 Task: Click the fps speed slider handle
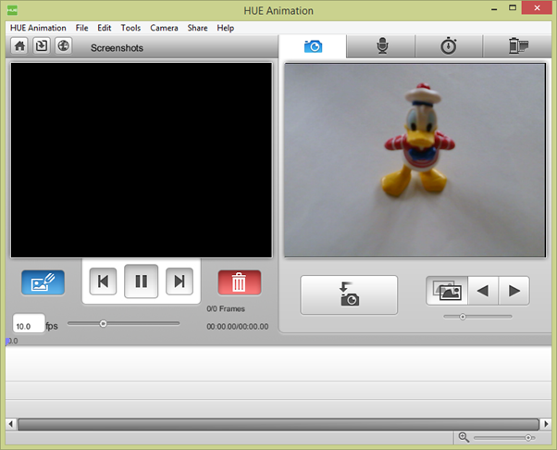[103, 324]
